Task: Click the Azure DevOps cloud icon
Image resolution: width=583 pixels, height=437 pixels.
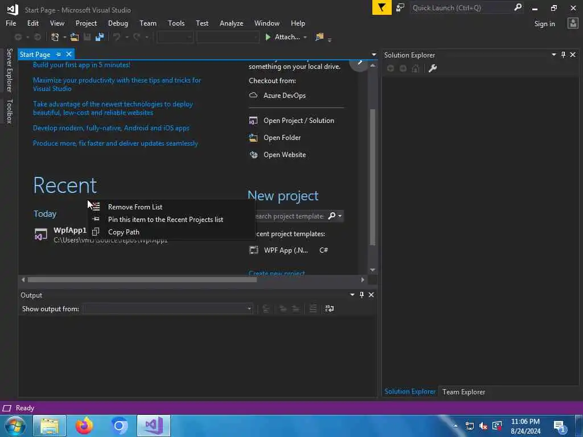Action: [x=253, y=95]
